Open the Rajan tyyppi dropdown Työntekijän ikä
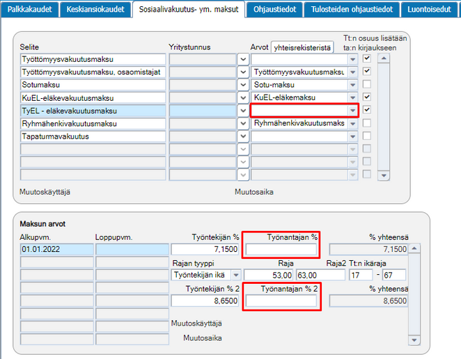 click(x=236, y=276)
